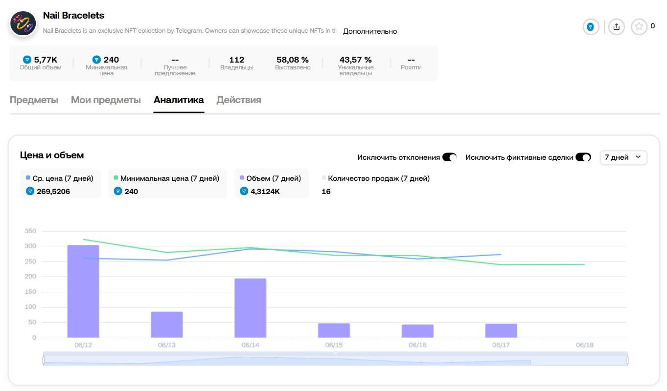Click TON icon beside volume 4,3124K
Image resolution: width=667 pixels, height=391 pixels.
244,191
